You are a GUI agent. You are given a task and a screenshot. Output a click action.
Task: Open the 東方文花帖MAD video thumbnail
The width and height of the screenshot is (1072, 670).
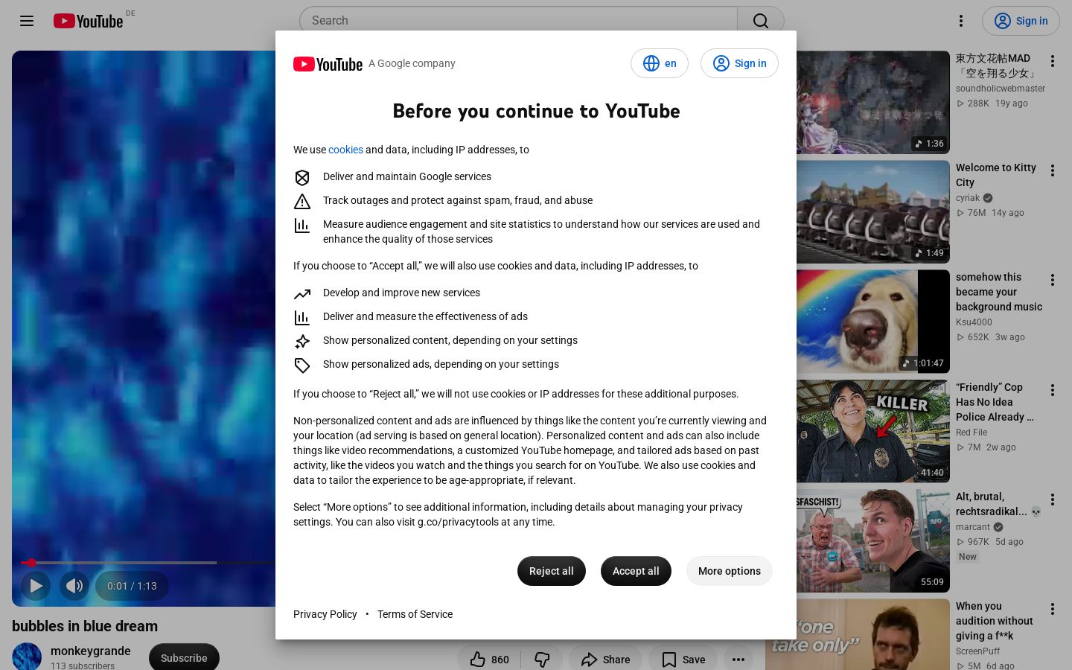click(x=873, y=102)
